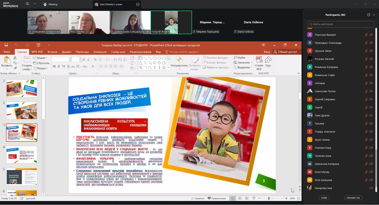Click the zoom slider in status bar

(269, 199)
